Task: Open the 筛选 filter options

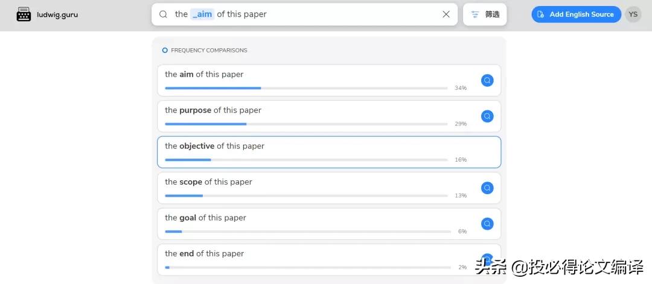Action: click(485, 14)
